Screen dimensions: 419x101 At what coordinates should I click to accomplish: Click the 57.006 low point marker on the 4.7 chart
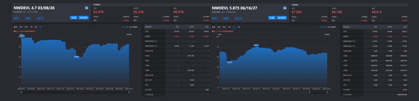click(77, 57)
